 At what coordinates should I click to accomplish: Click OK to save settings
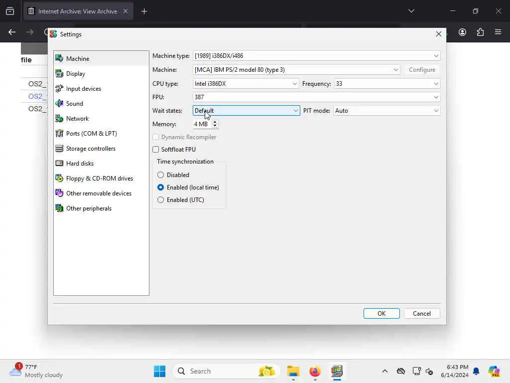tap(382, 313)
